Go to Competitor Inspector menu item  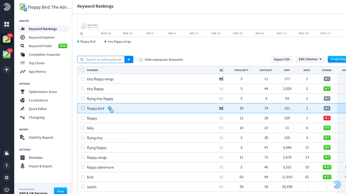44,55
